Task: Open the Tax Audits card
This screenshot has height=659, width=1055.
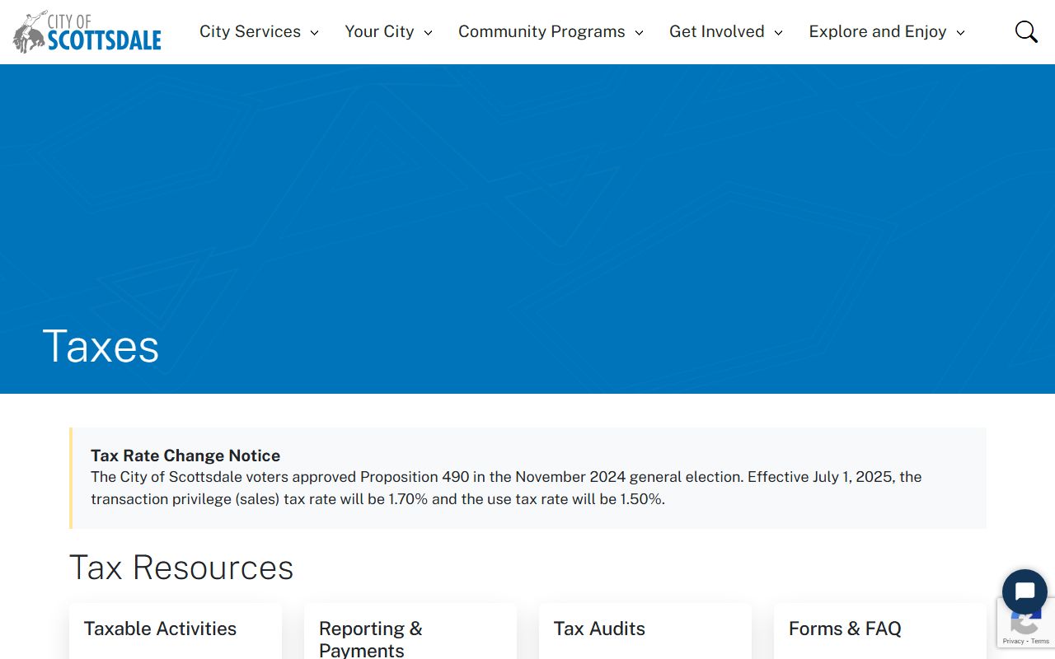Action: [x=645, y=631]
